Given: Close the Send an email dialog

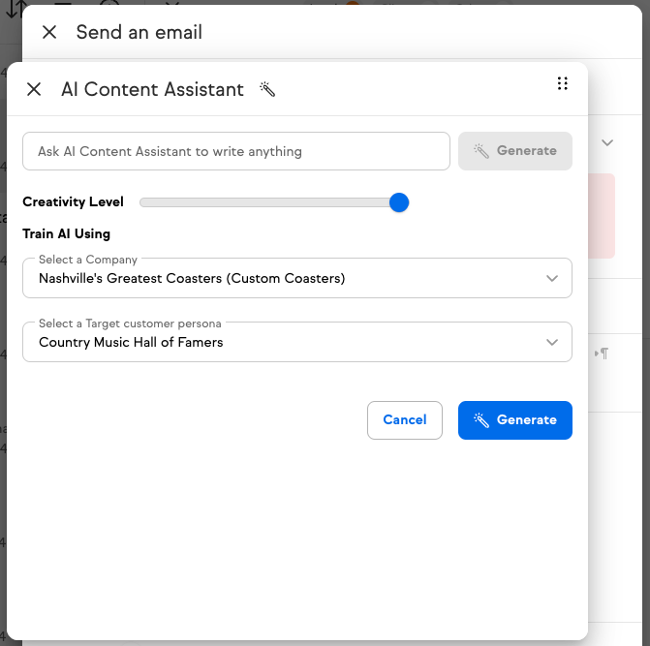Looking at the screenshot, I should pyautogui.click(x=49, y=32).
